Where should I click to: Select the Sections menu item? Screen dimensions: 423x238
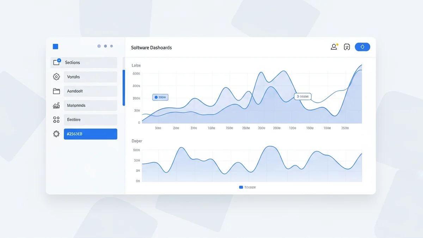90,62
